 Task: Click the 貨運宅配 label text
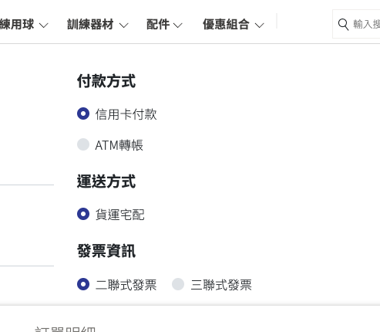point(119,215)
